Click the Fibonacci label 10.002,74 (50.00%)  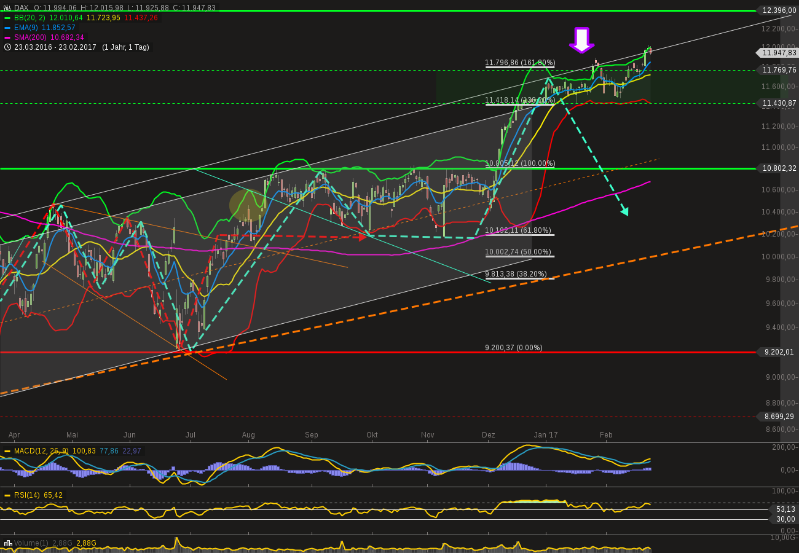tap(518, 253)
